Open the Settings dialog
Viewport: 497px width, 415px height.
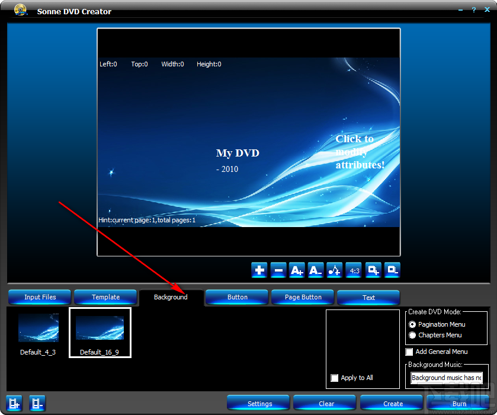point(258,403)
